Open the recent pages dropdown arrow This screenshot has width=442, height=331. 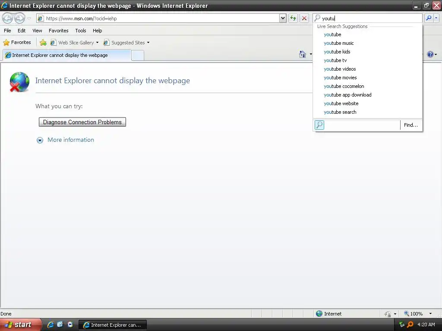pos(29,19)
